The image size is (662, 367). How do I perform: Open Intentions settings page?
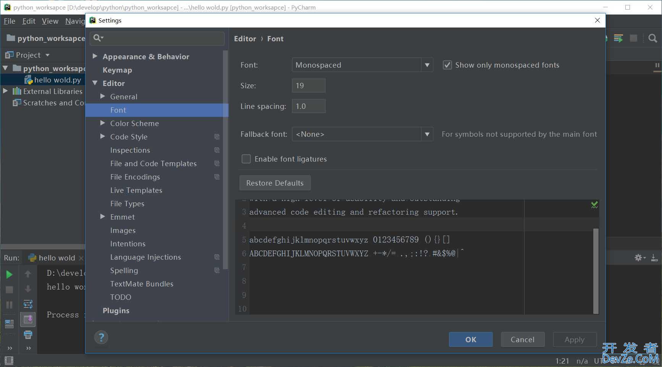tap(128, 244)
